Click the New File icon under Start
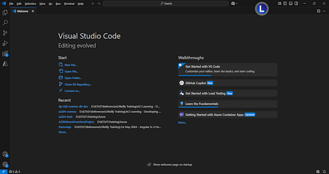This screenshot has height=174, width=329. [60, 65]
